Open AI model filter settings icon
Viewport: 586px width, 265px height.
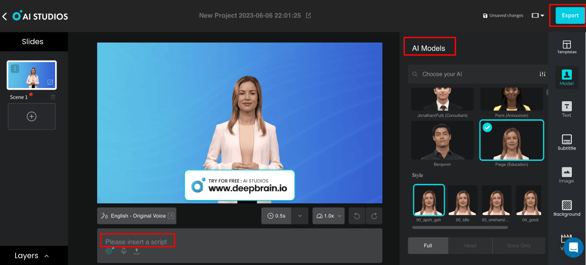click(542, 74)
